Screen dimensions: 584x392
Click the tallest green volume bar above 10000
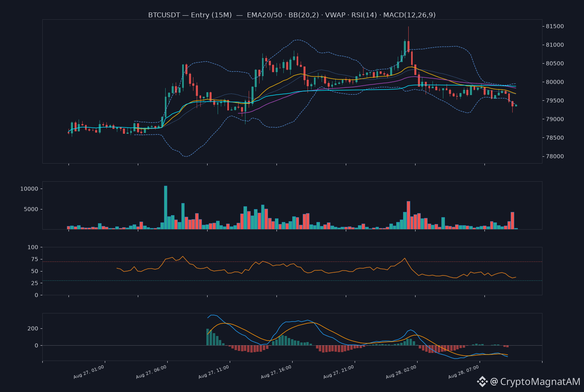pyautogui.click(x=166, y=207)
